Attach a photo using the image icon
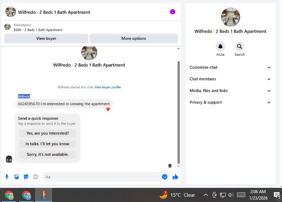This screenshot has height=202, width=282. 16,177
